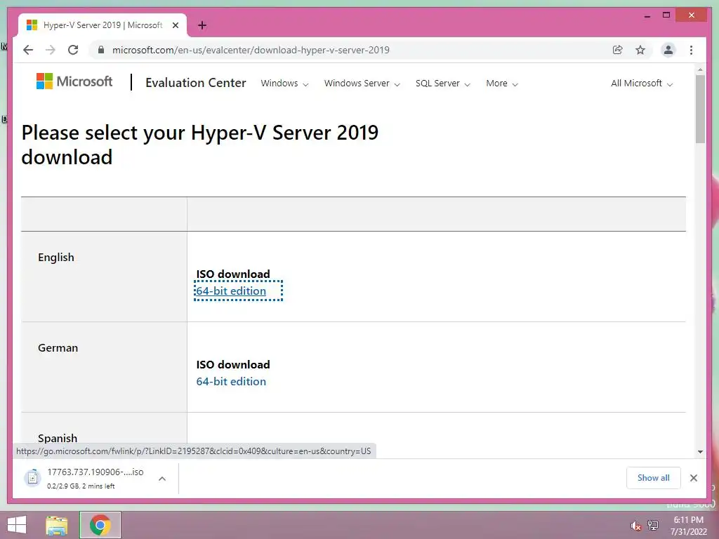Click Show all downloads
Viewport: 719px width, 539px height.
coord(653,478)
